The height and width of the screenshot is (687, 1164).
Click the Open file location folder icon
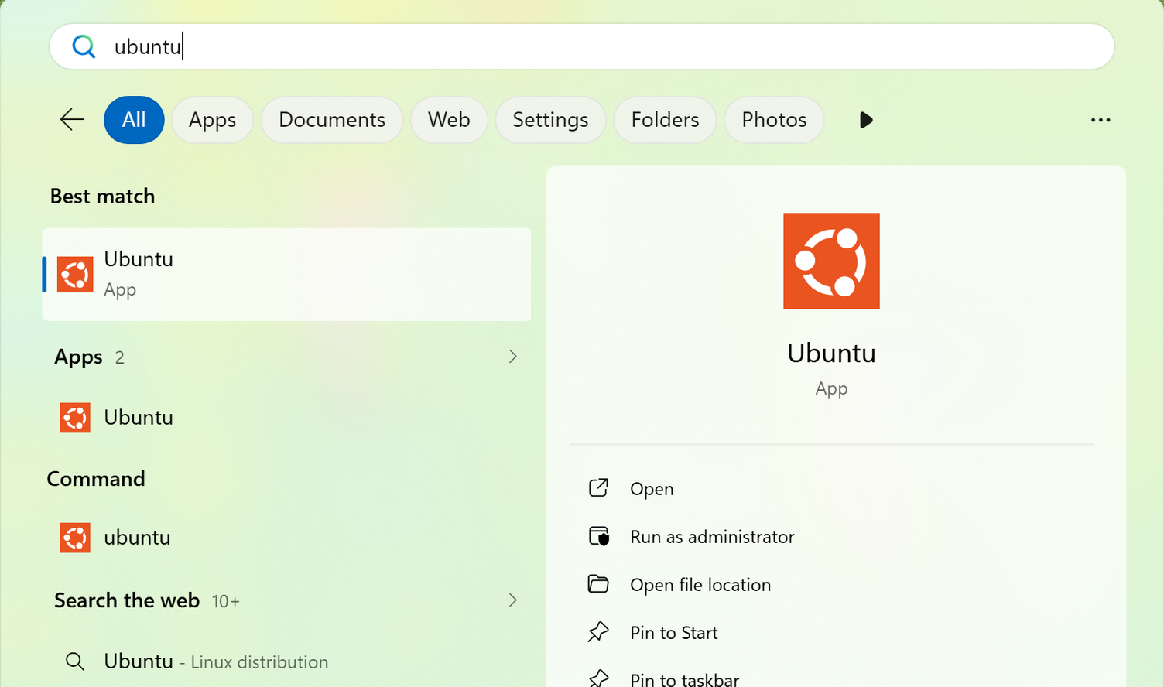coord(598,583)
